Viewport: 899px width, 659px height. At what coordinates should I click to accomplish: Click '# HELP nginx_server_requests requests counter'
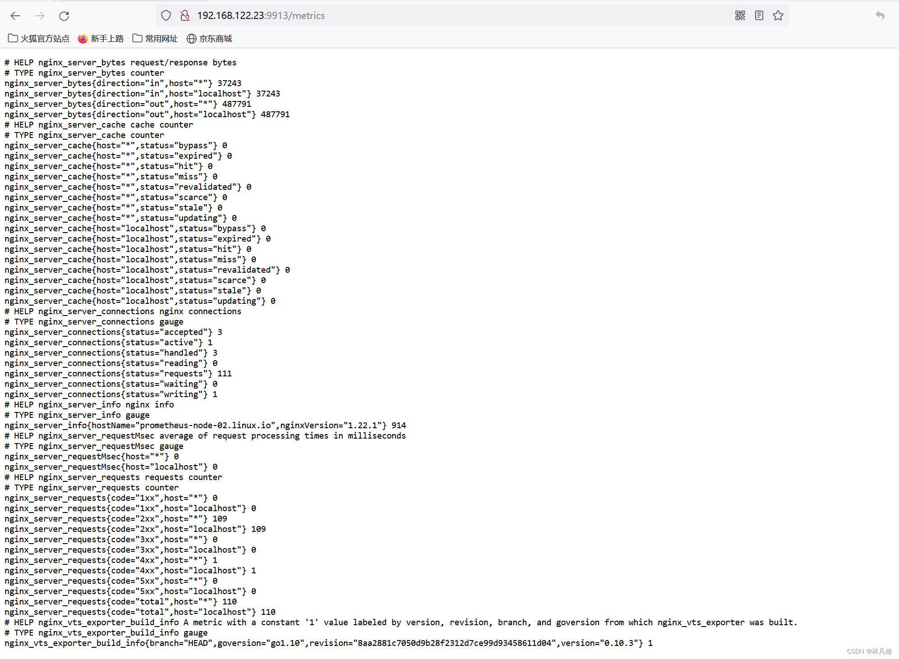pyautogui.click(x=113, y=477)
